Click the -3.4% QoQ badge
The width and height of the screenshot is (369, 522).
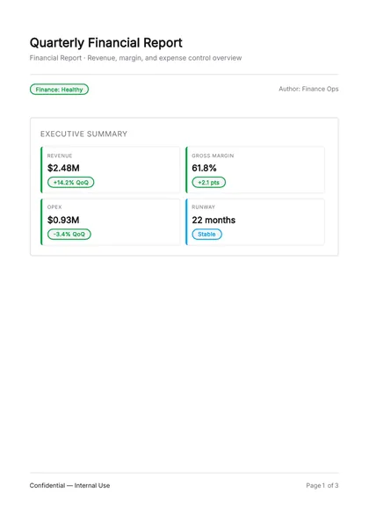[x=69, y=234]
